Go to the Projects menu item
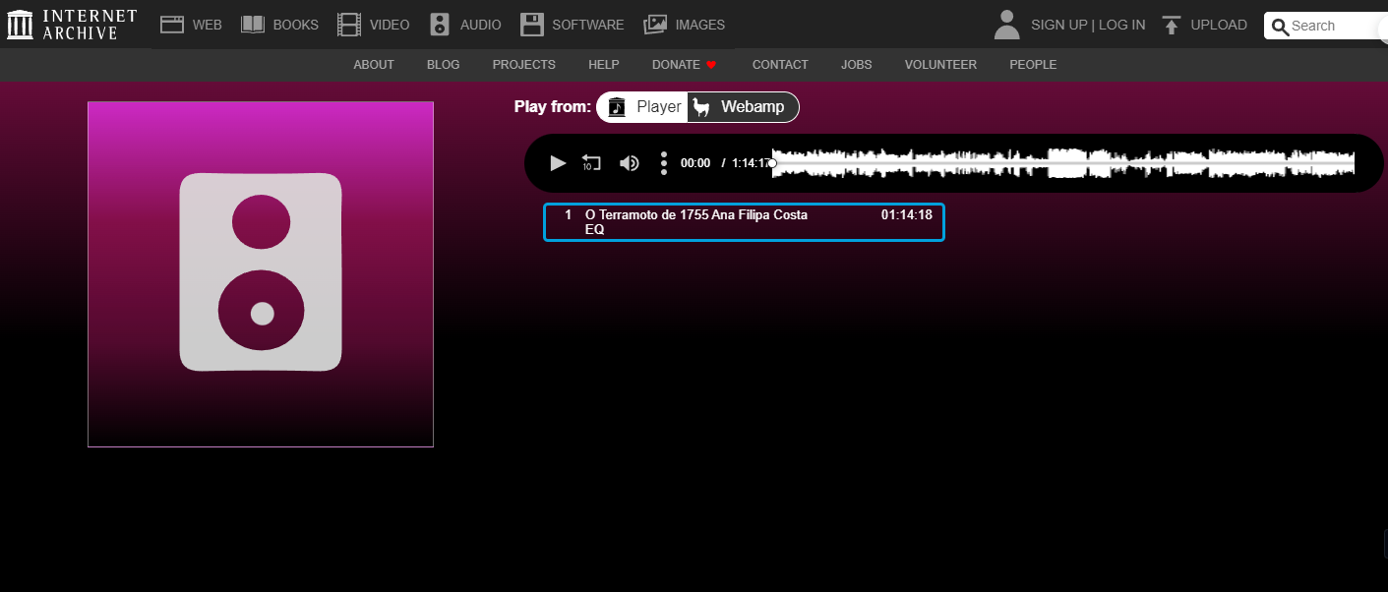 coord(523,65)
